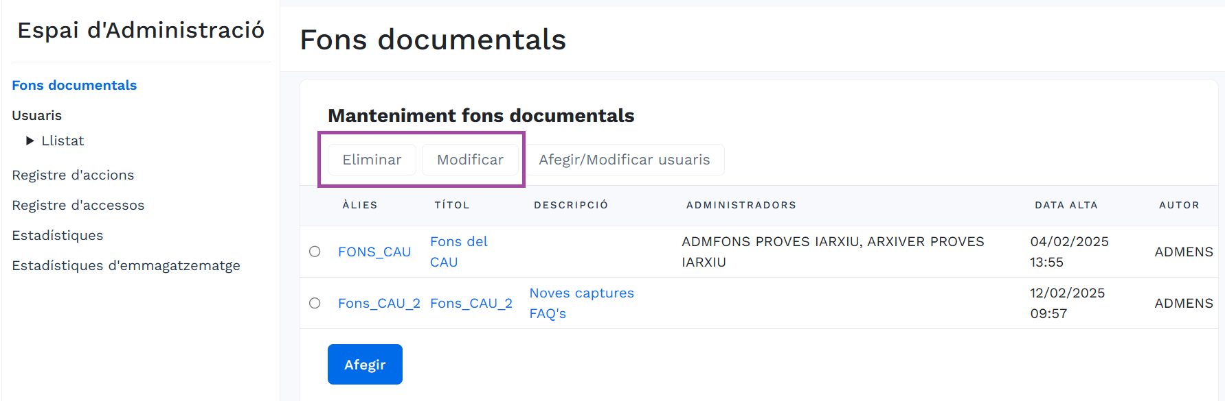Click the Eliminar button
Image resolution: width=1225 pixels, height=401 pixels.
tap(371, 159)
